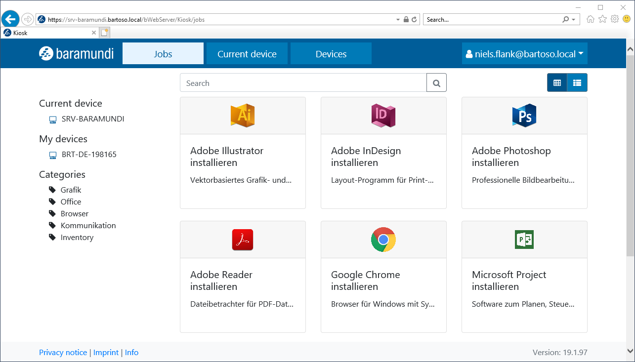Screen dimensions: 635x362
Task: Switch to the Devices tab
Action: (331, 54)
